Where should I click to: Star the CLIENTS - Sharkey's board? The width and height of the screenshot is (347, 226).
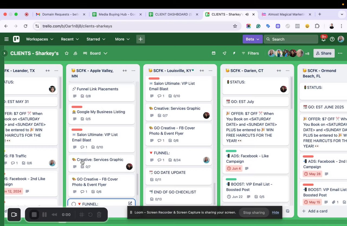pyautogui.click(x=67, y=53)
